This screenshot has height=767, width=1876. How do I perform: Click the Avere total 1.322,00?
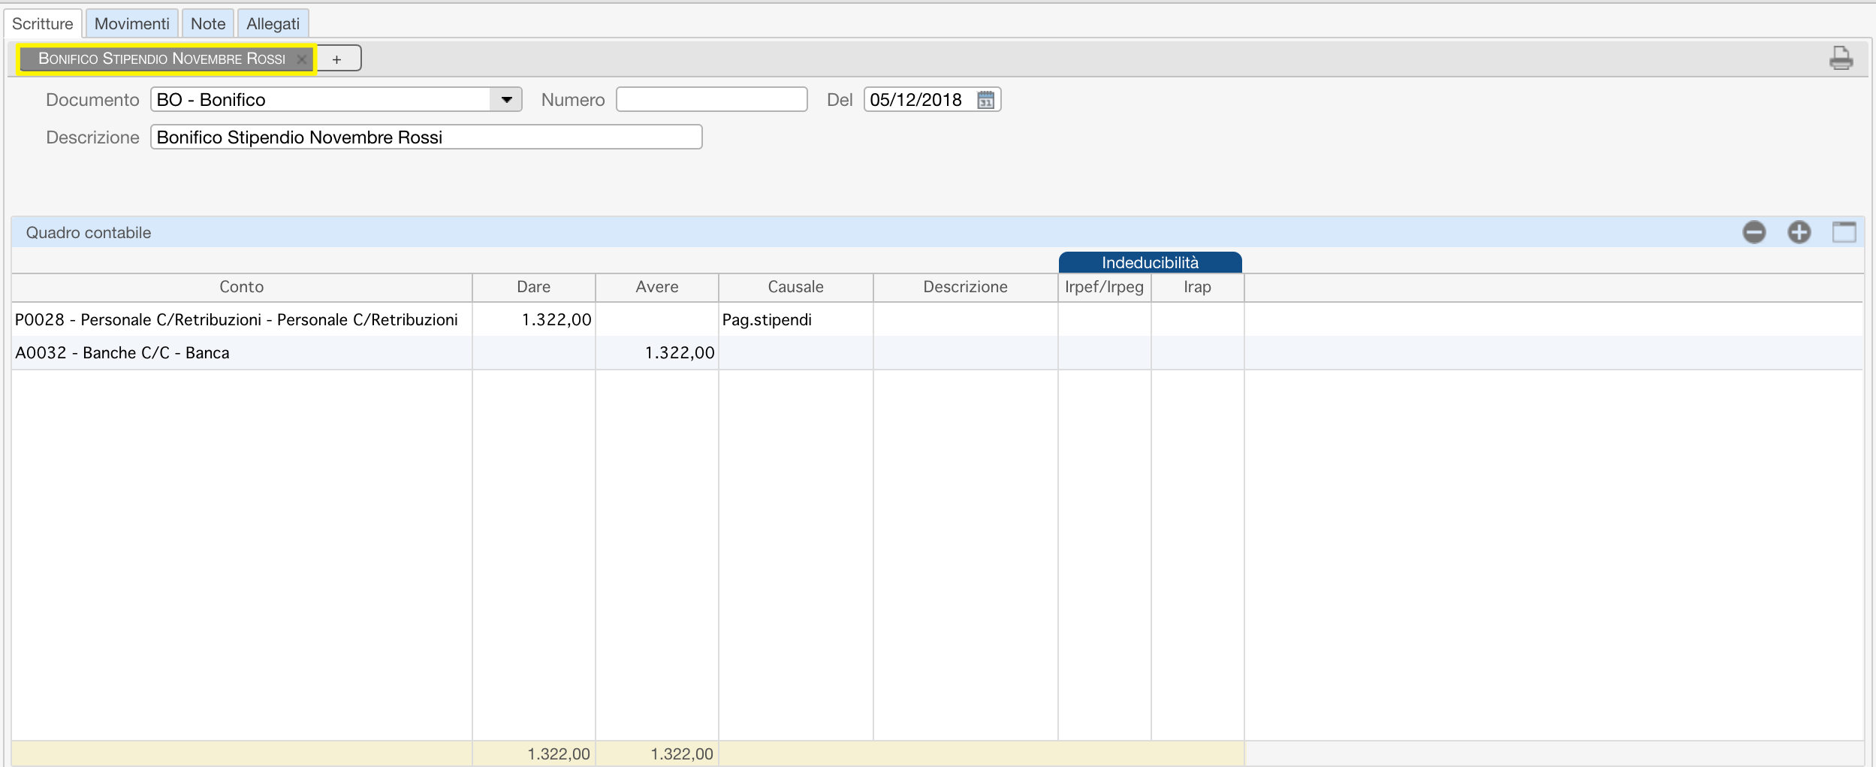pyautogui.click(x=682, y=753)
